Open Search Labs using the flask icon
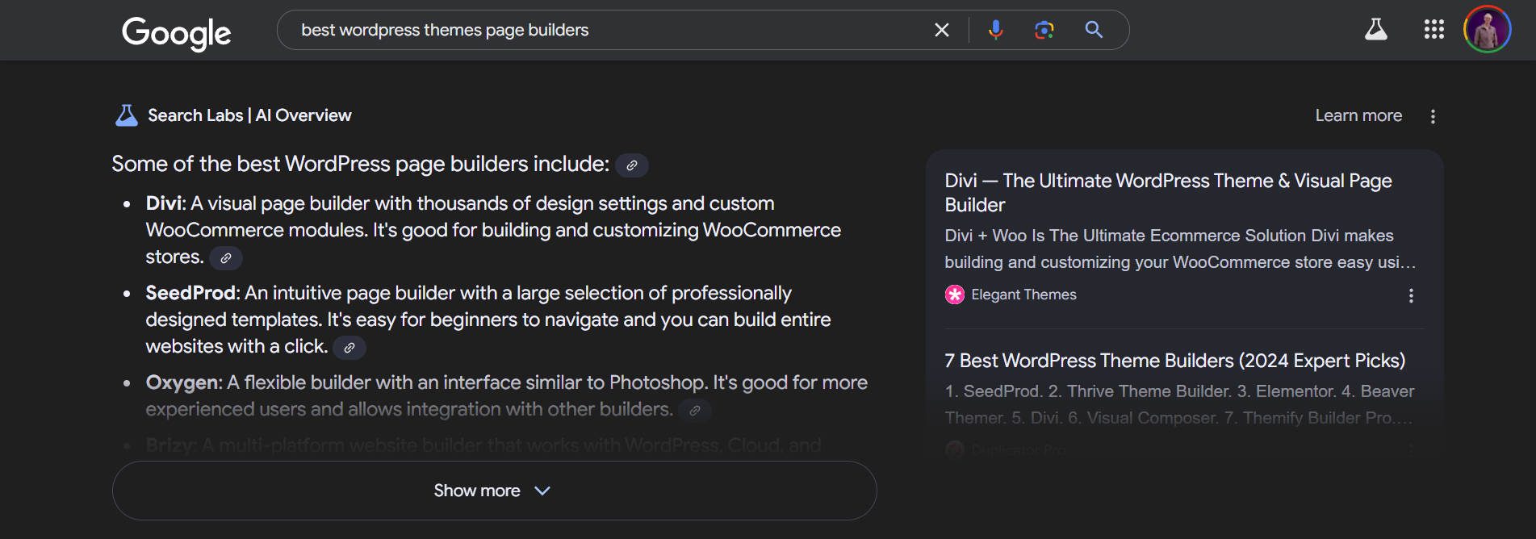This screenshot has height=539, width=1536. 1375,29
